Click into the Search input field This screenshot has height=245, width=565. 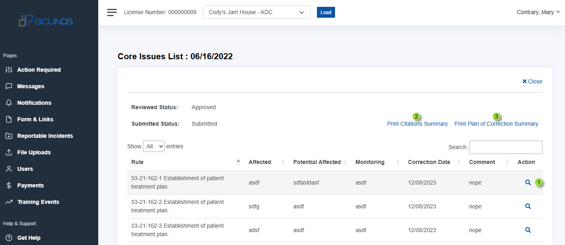[x=505, y=147]
